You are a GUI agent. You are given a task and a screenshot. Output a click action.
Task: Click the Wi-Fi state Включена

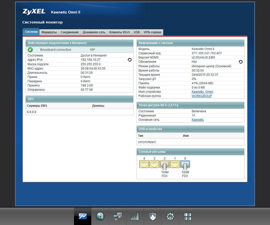point(199,111)
